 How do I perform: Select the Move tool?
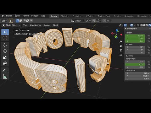tap(5, 45)
